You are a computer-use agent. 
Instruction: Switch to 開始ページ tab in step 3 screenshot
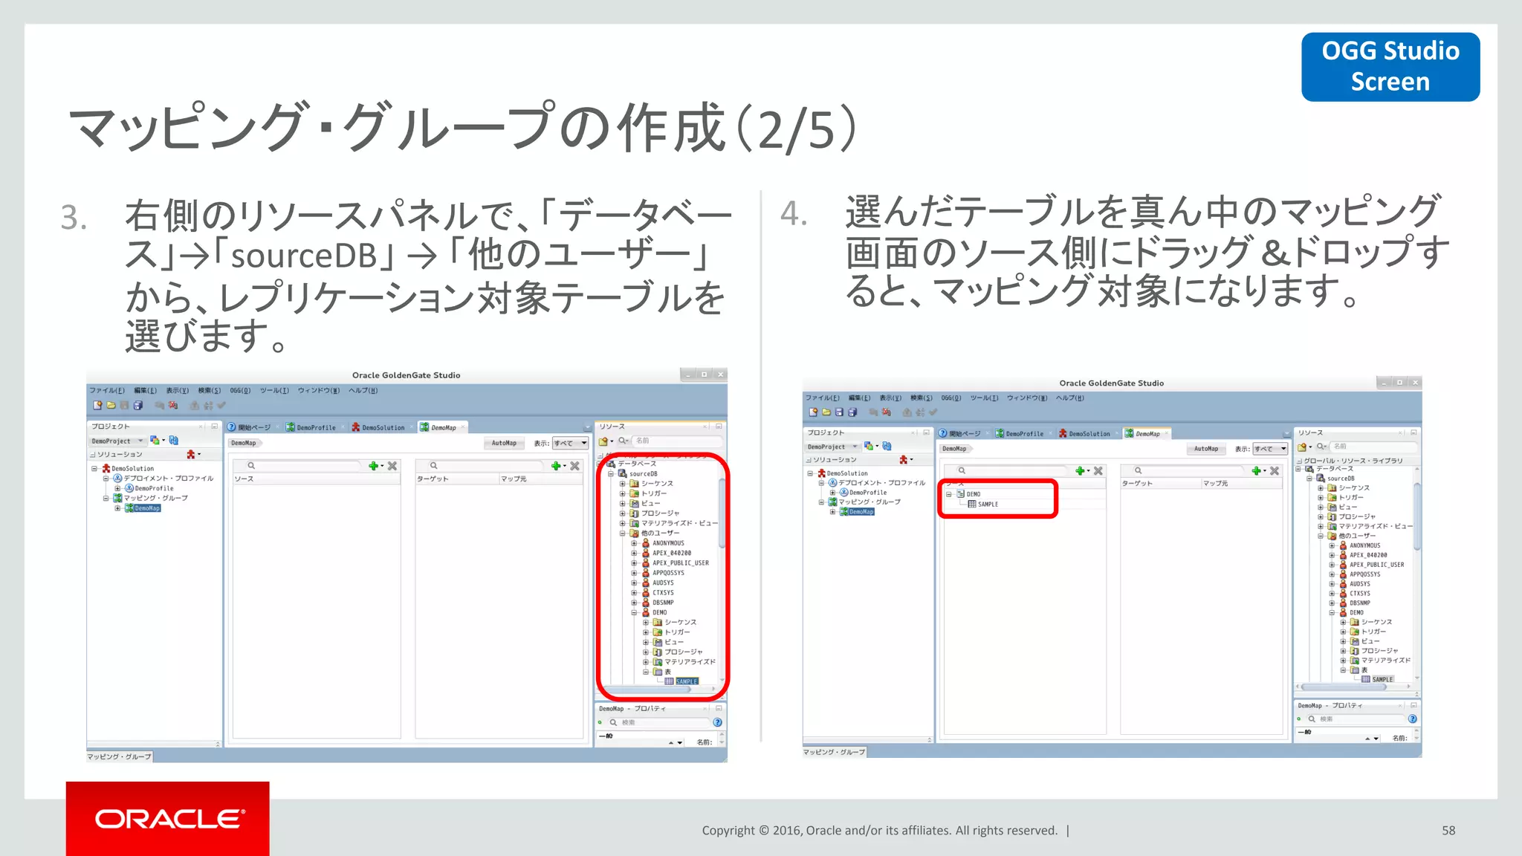click(x=249, y=427)
